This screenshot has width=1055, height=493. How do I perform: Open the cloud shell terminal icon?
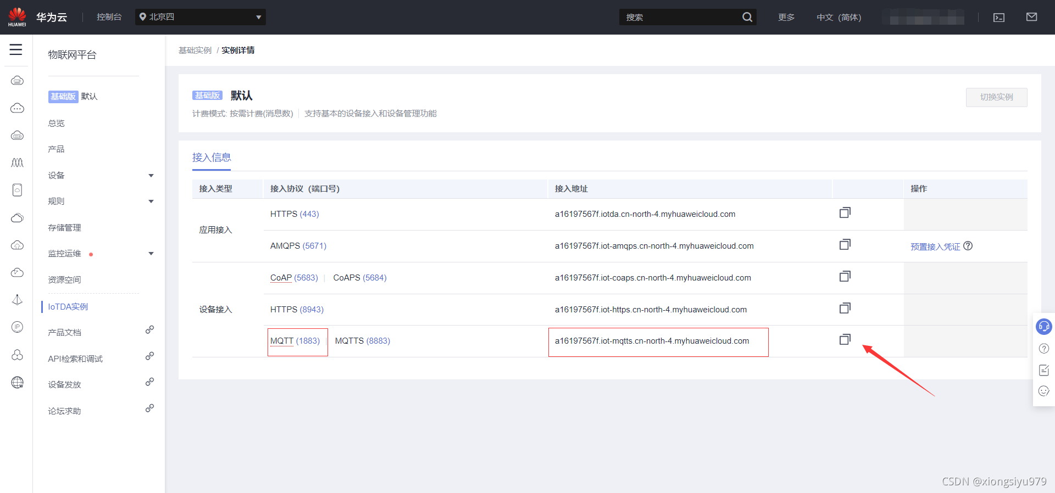coord(999,18)
